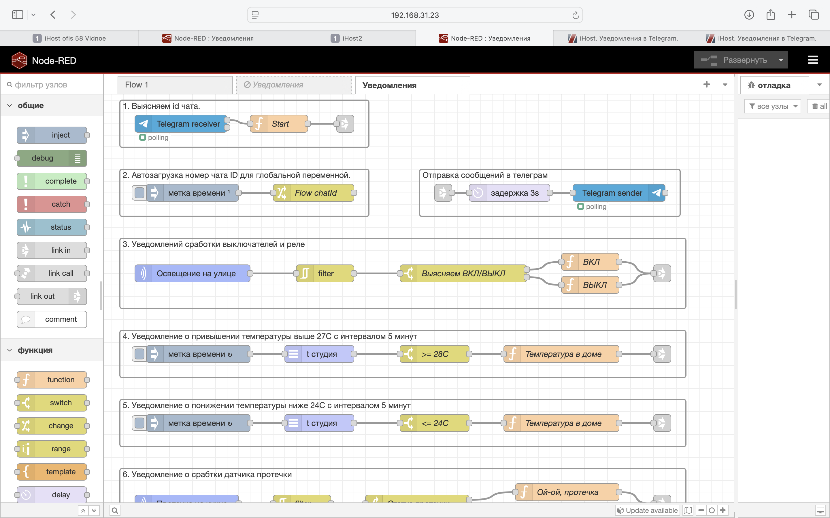Open the hamburger main menu
Viewport: 830px width, 518px height.
point(813,60)
